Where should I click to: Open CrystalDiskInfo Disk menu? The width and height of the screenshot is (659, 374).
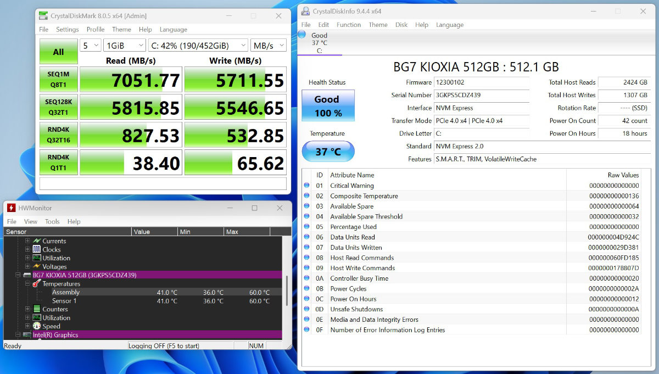click(401, 25)
